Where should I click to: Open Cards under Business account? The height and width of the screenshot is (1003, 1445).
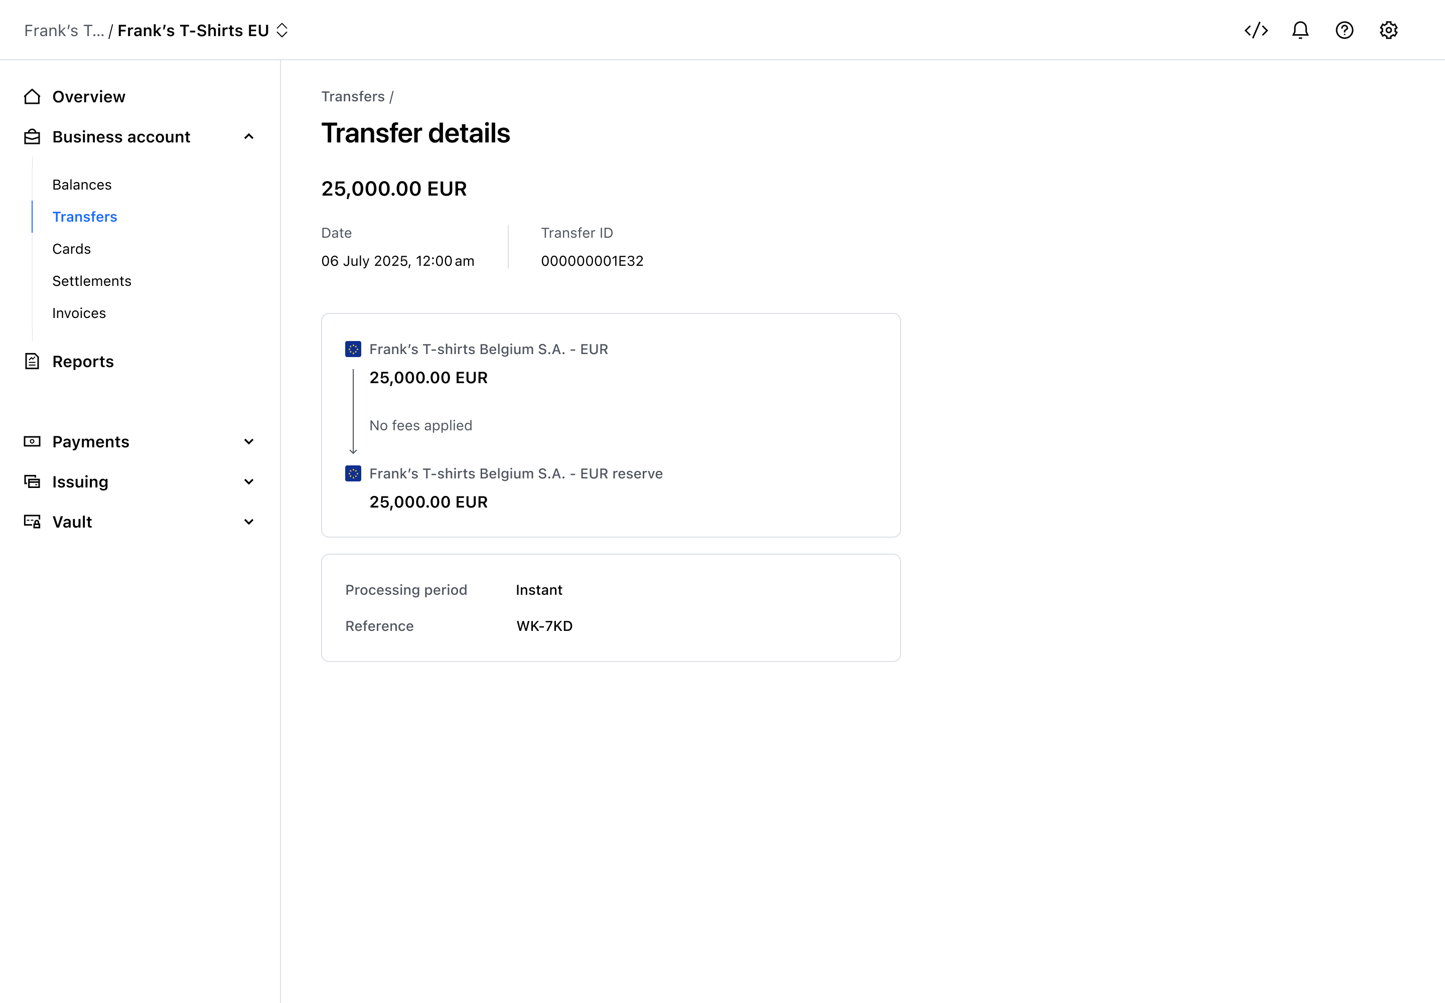[72, 249]
